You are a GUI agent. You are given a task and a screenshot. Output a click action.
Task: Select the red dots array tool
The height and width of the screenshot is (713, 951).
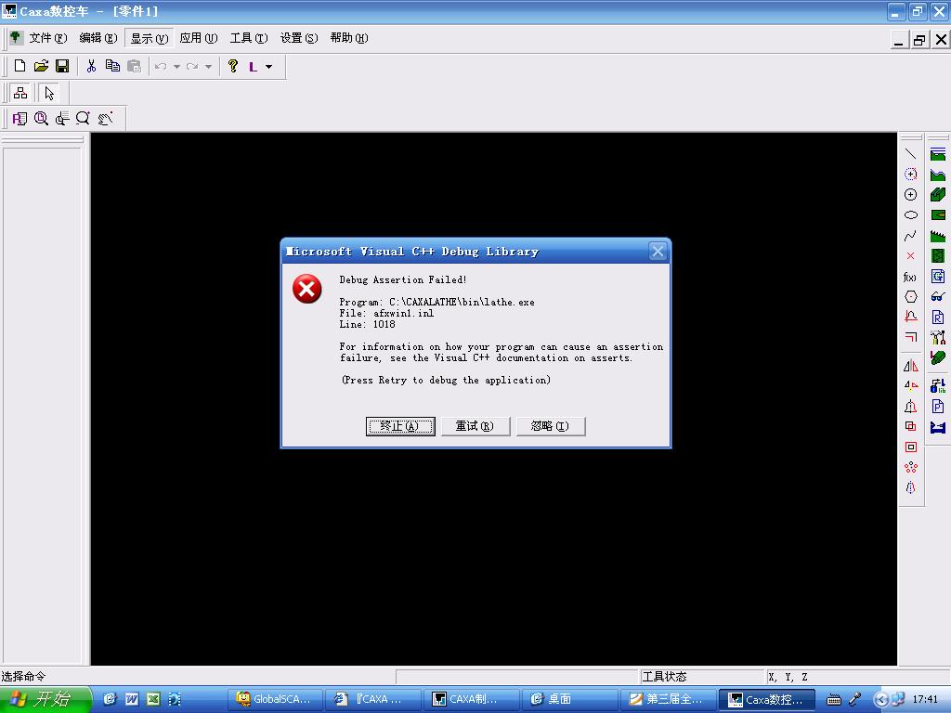[910, 468]
